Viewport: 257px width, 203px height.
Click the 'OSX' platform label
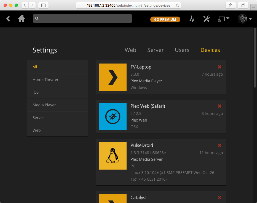point(134,127)
